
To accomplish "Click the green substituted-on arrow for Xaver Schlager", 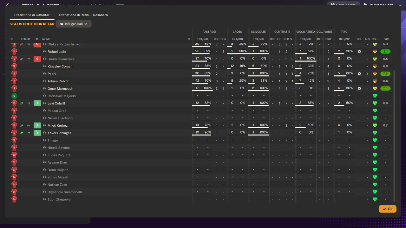I will tap(37, 133).
